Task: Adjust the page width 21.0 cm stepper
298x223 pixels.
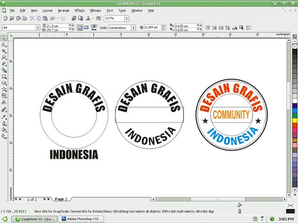Action: click(71, 26)
